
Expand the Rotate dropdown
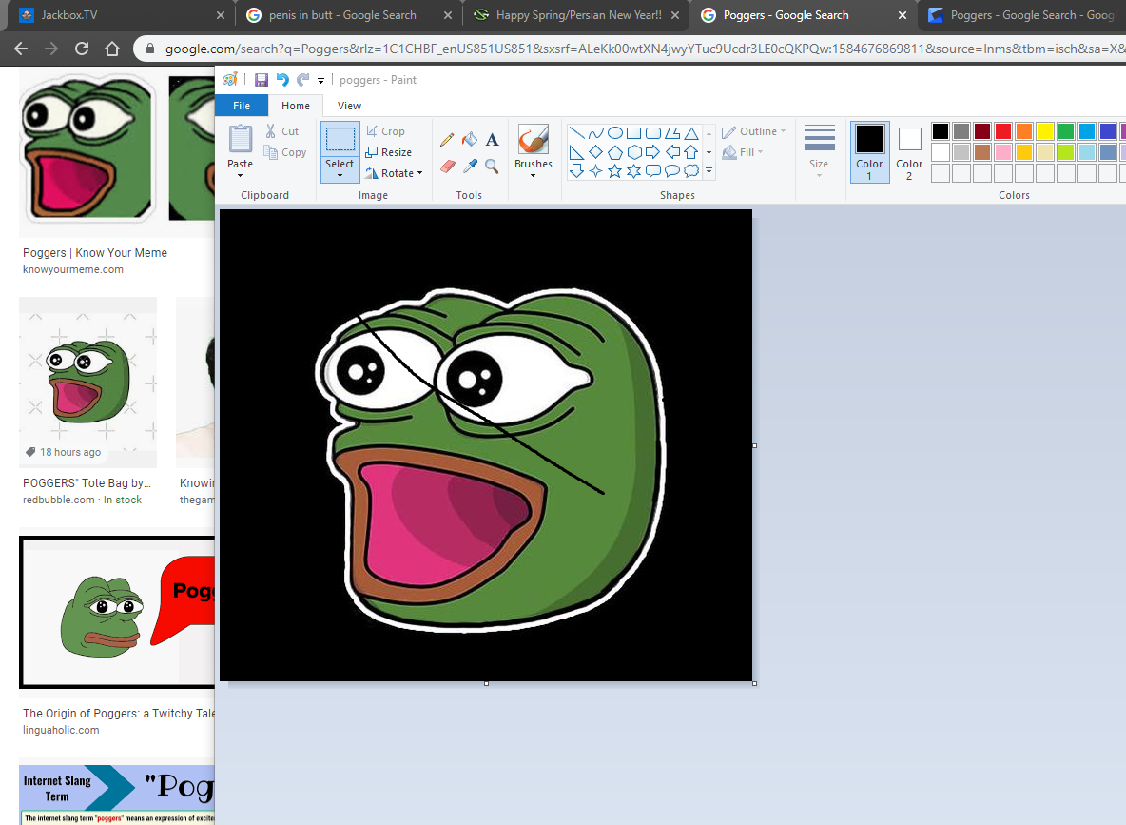419,173
